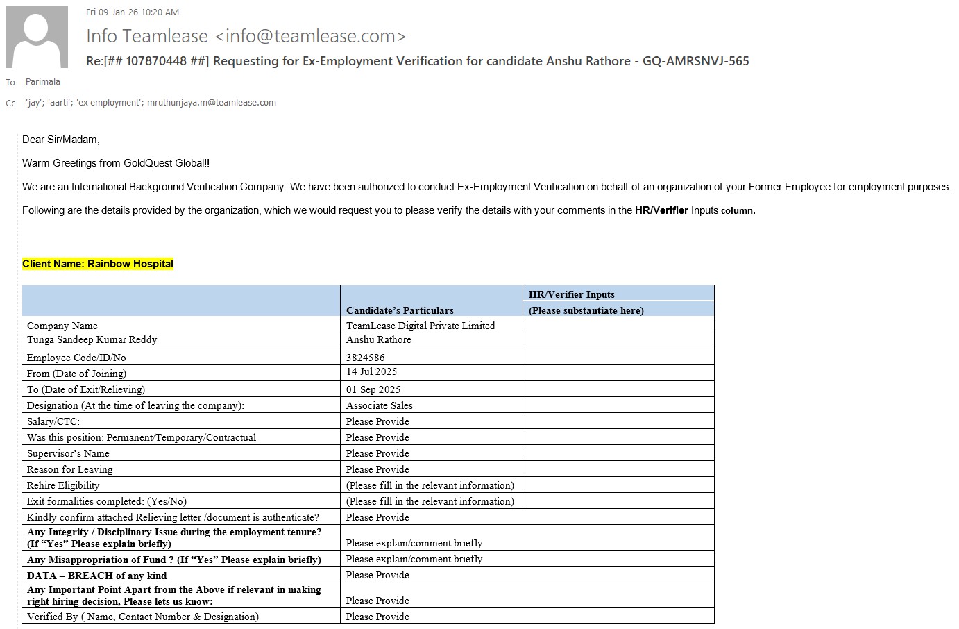Click designation value 'Associate Sales'
The width and height of the screenshot is (959, 629).
[380, 405]
